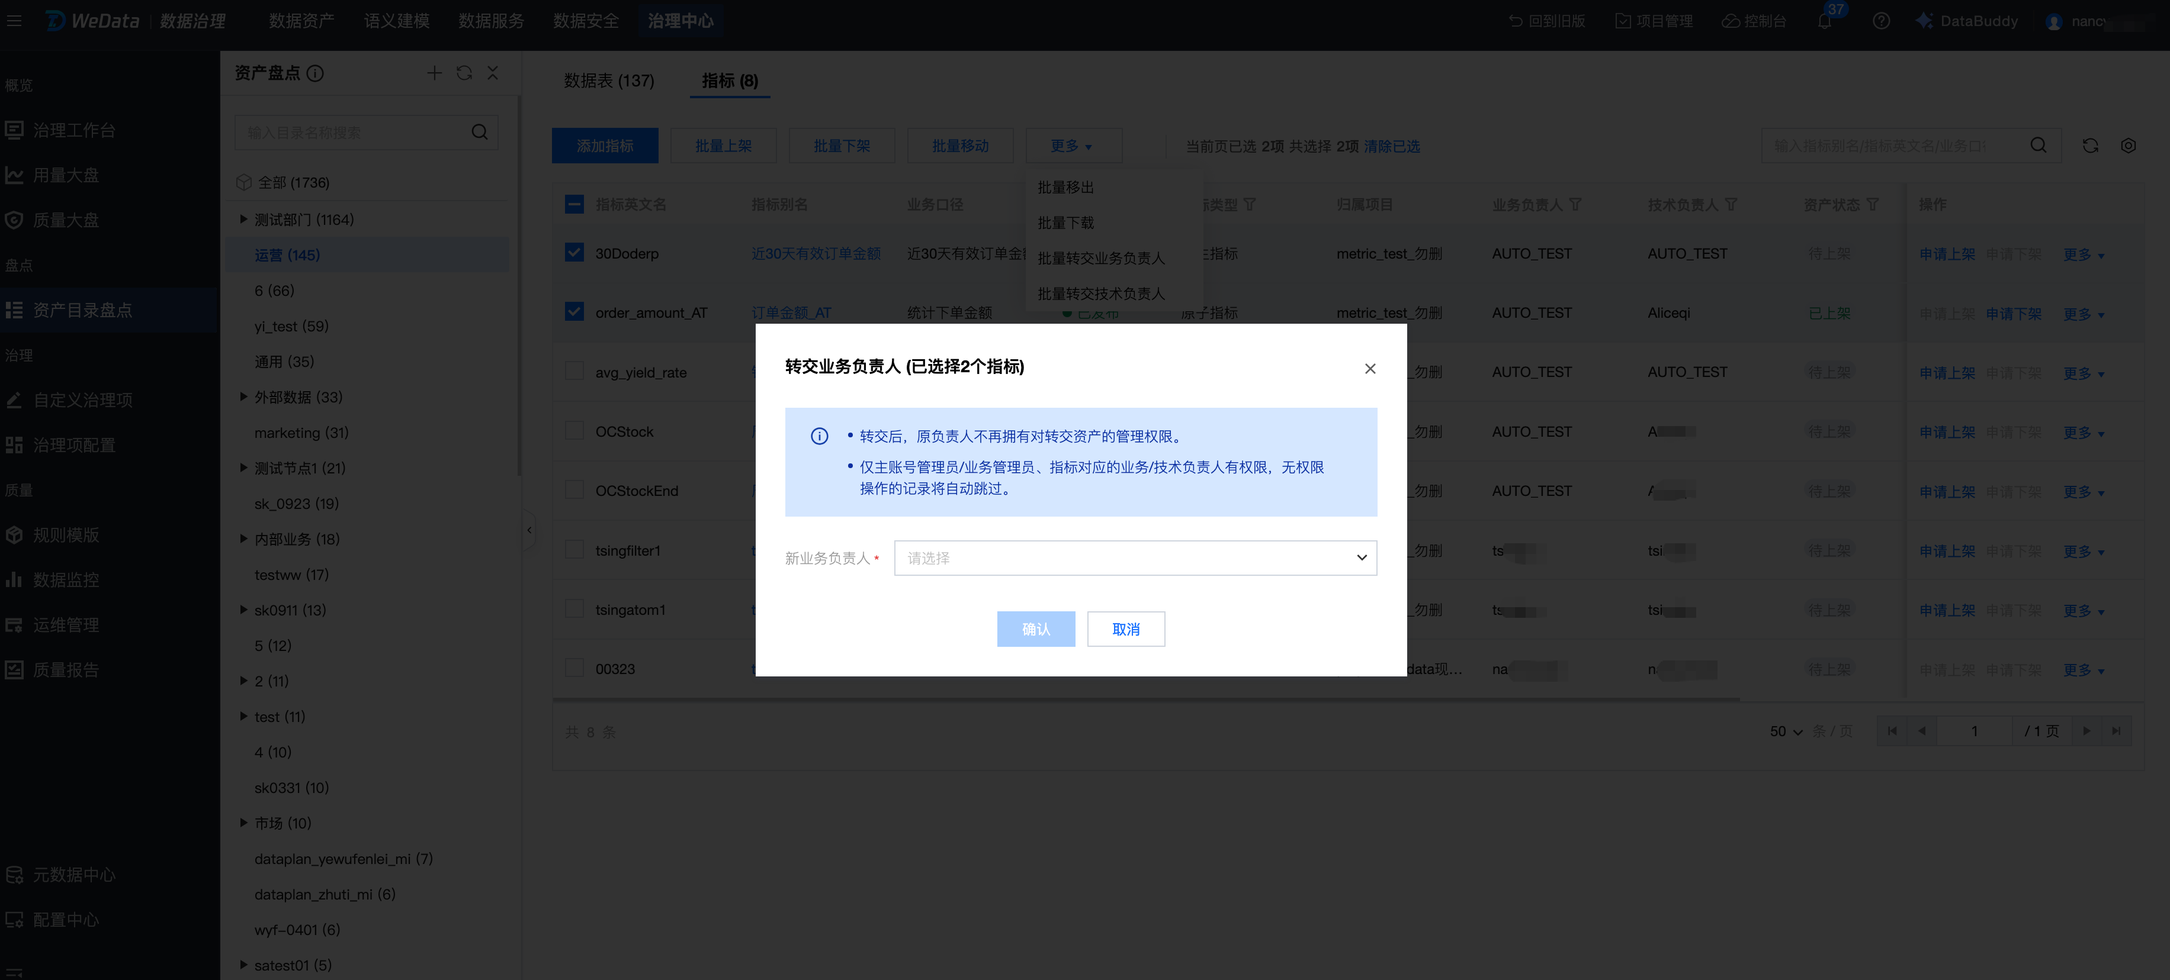Refresh the 资产盘点 directory tree
Image resolution: width=2170 pixels, height=980 pixels.
point(464,73)
